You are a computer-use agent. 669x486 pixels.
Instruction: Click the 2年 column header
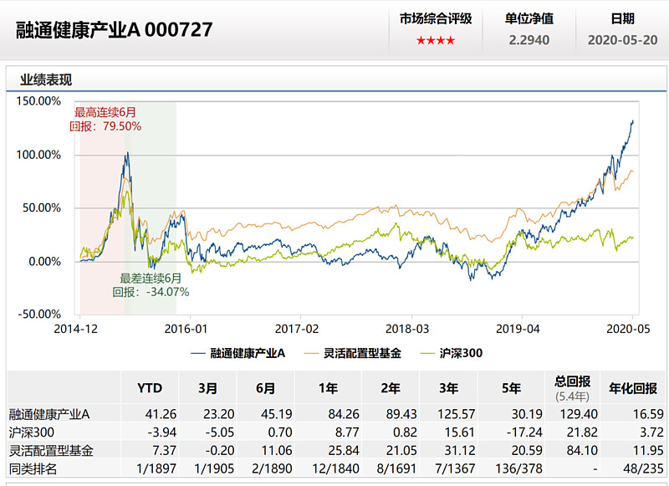tap(391, 388)
